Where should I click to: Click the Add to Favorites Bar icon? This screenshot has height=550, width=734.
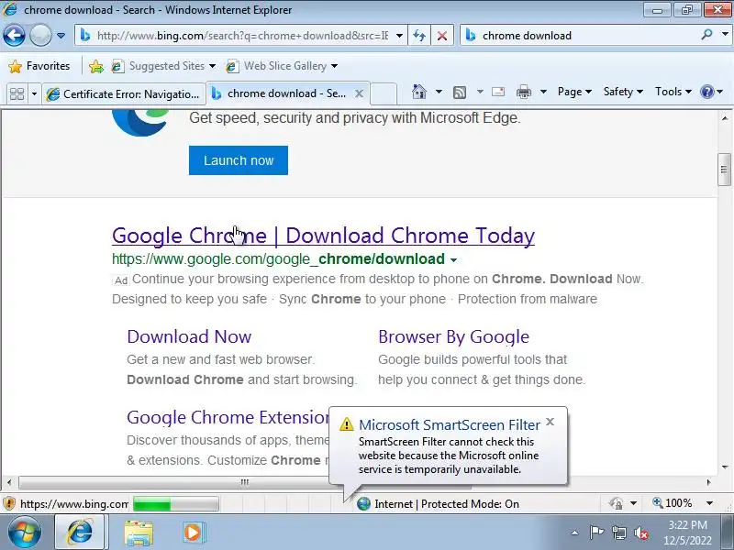tap(96, 66)
